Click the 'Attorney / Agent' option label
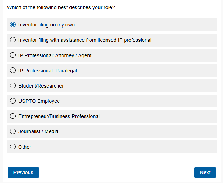 click(x=55, y=55)
